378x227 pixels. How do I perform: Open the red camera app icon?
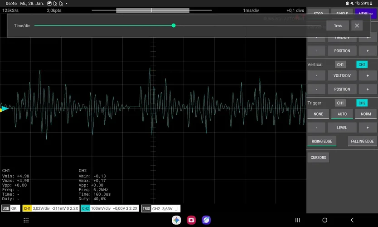coord(191,220)
